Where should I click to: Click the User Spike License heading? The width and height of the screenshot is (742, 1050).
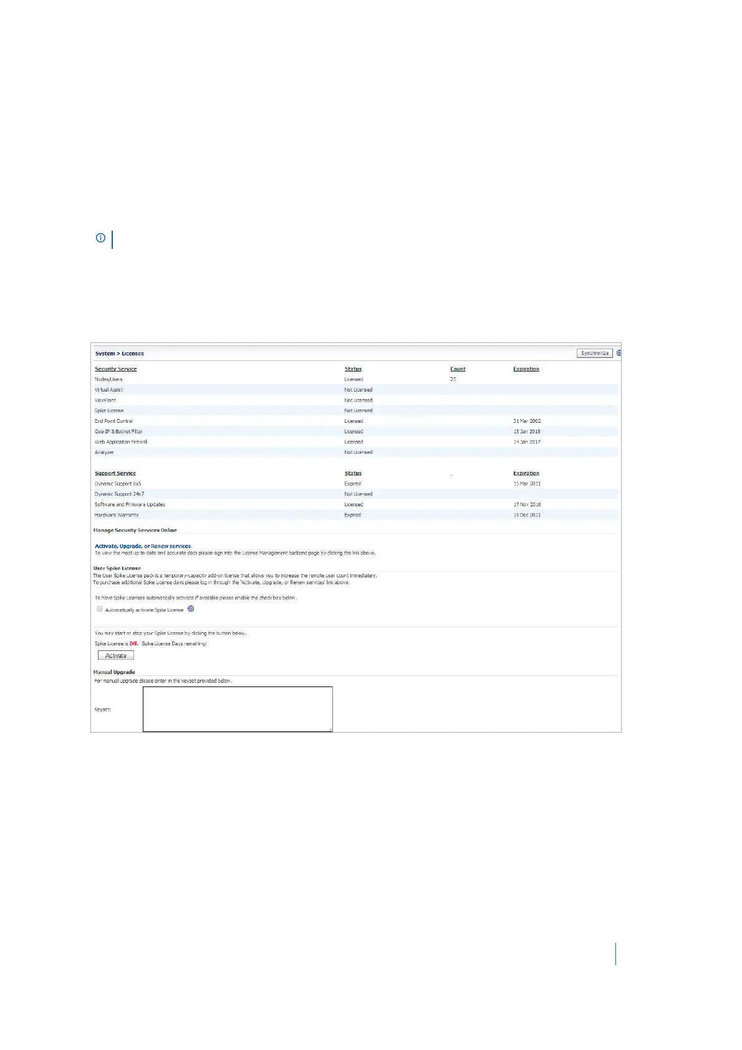pos(117,568)
